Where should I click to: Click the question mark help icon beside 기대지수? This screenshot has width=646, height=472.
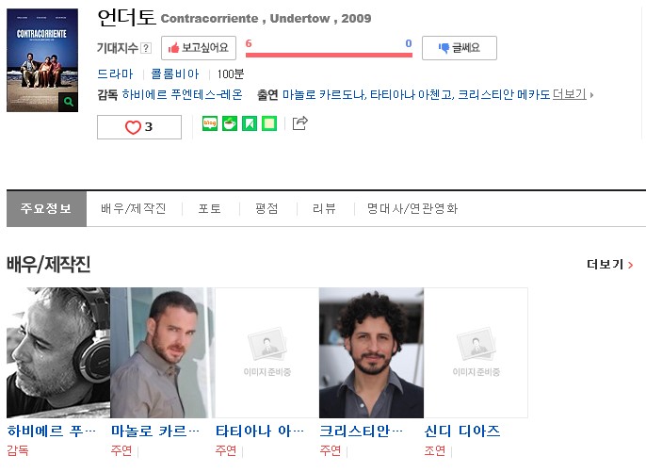pyautogui.click(x=146, y=48)
